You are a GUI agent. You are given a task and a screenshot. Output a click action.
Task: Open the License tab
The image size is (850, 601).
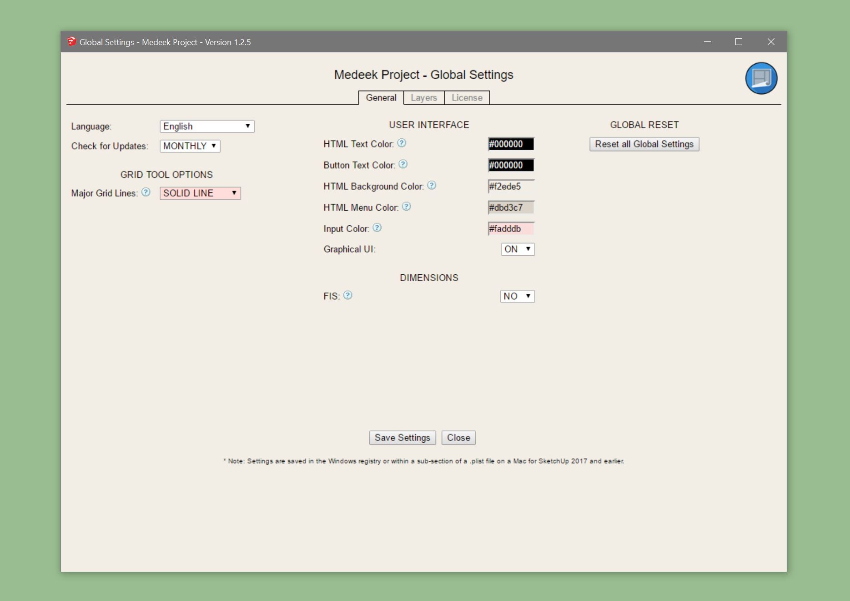(467, 98)
